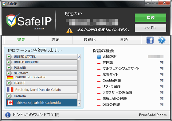Screen dimensions: 172x121
Task: Toggle リファラ保護 Off status
Action: pyautogui.click(x=162, y=86)
